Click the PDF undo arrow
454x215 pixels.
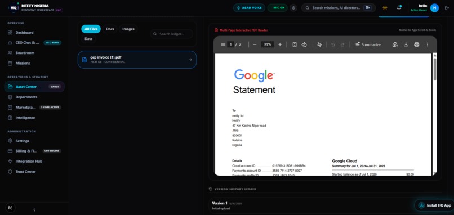point(333,44)
